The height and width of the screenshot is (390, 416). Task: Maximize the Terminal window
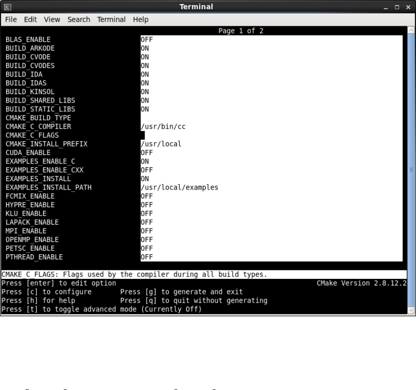point(397,8)
